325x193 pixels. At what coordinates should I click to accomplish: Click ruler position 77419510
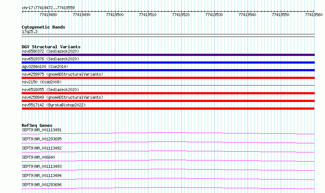(148, 15)
